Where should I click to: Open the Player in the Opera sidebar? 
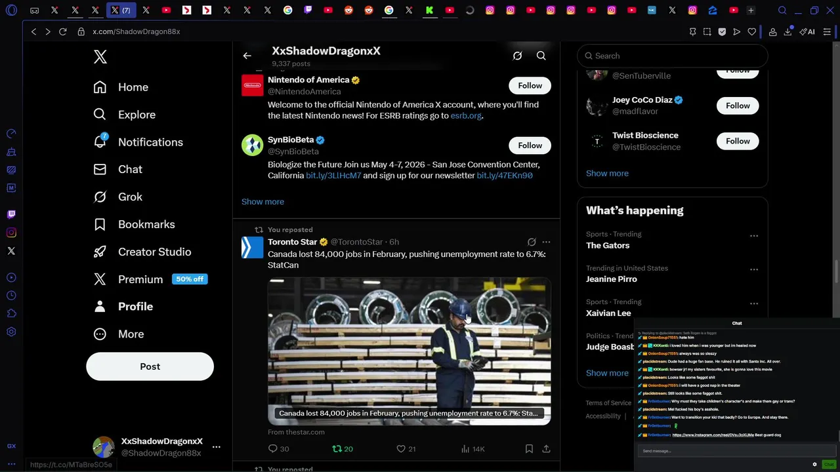[11, 277]
